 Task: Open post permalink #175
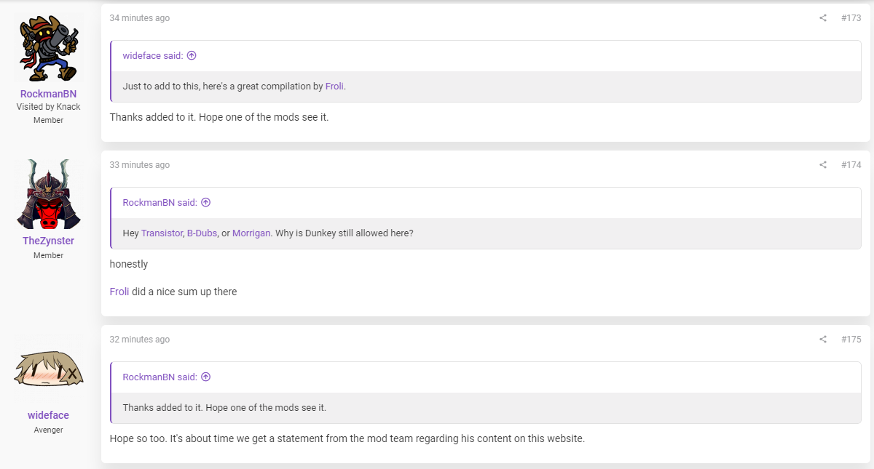coord(851,340)
